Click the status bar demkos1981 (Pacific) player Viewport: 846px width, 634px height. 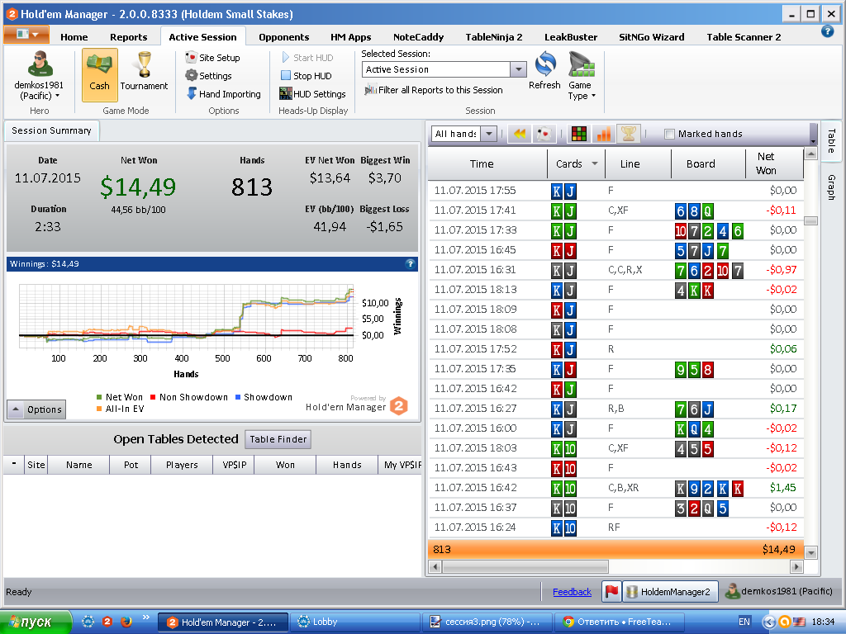(x=778, y=591)
